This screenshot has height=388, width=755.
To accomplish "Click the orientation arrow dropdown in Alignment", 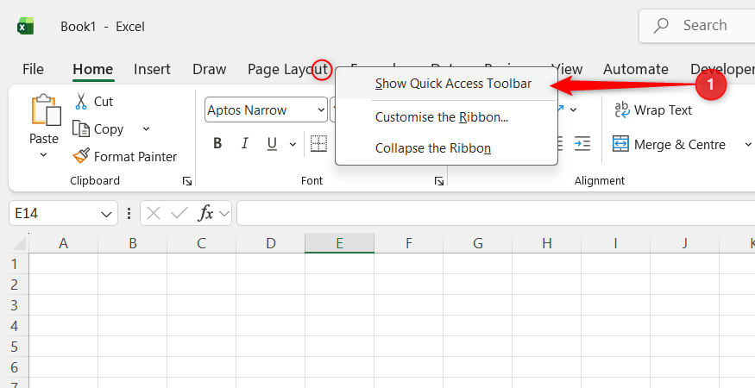I will pyautogui.click(x=574, y=110).
